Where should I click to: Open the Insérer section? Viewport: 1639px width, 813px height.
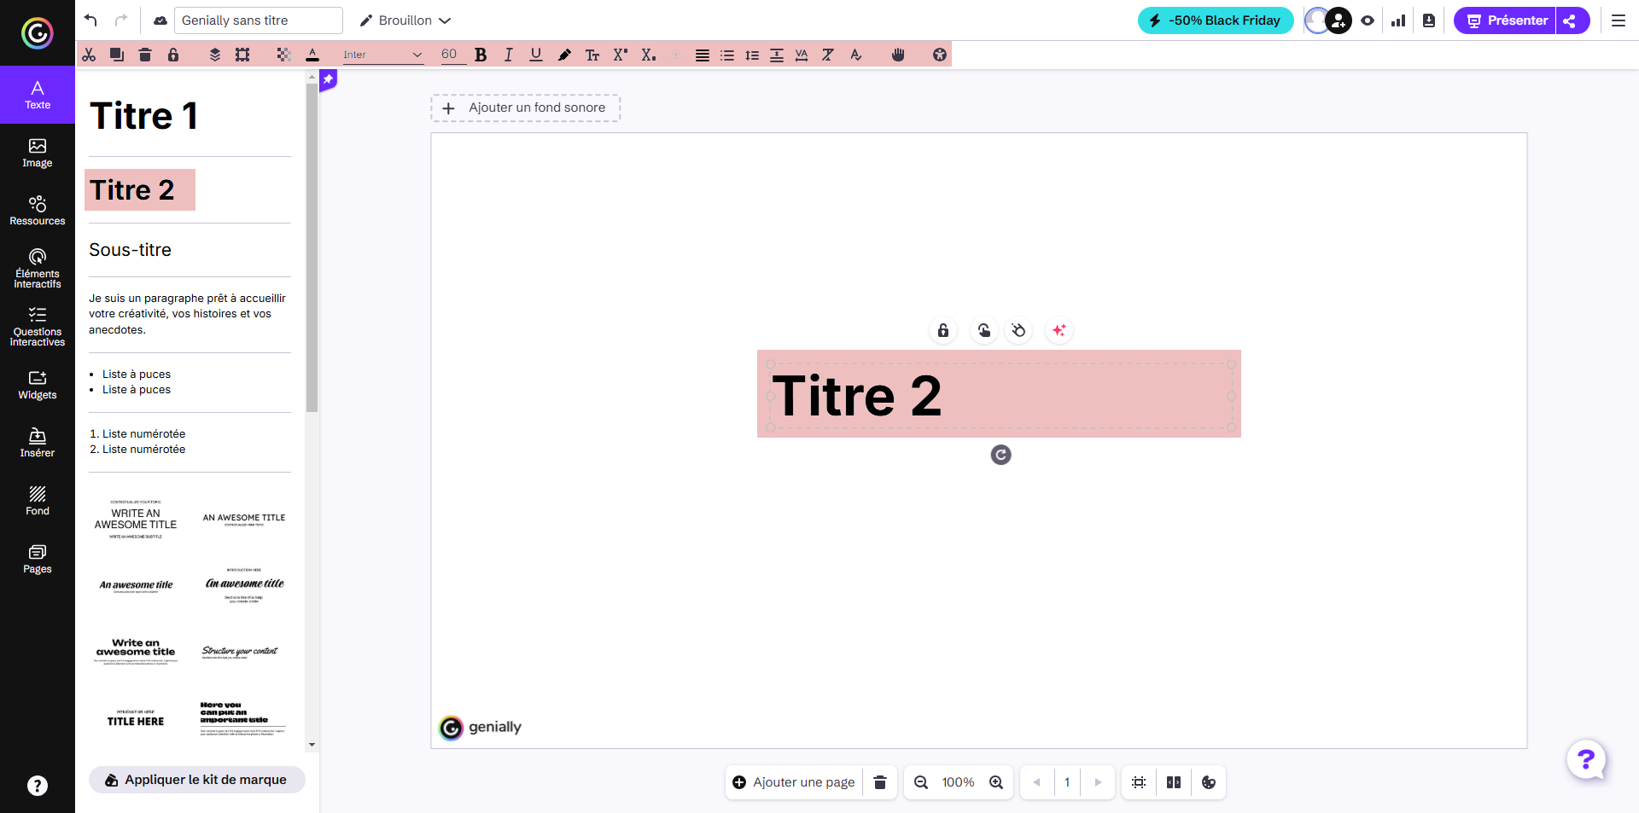(x=37, y=442)
